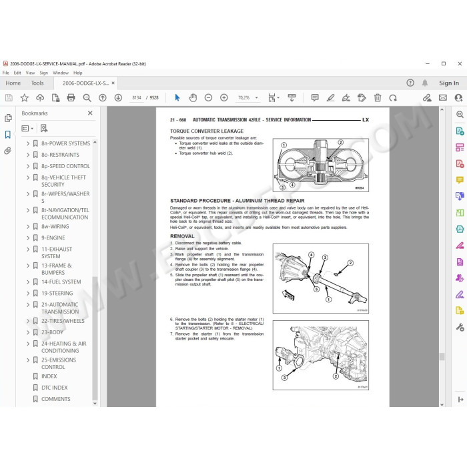Toggle the Bookmarks panel icon
This screenshot has width=467, height=467.
(x=8, y=134)
